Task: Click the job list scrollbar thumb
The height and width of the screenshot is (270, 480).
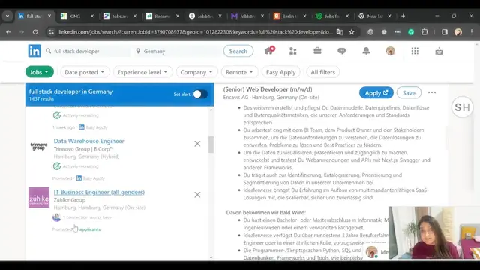Action: (x=211, y=145)
